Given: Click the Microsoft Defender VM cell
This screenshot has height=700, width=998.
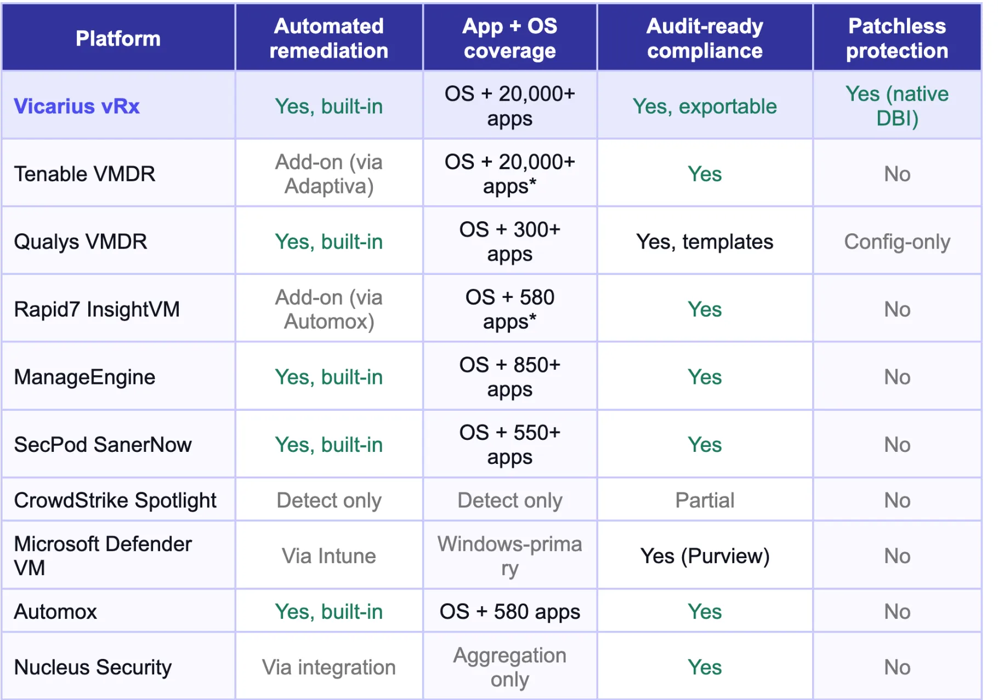Looking at the screenshot, I should 103,555.
